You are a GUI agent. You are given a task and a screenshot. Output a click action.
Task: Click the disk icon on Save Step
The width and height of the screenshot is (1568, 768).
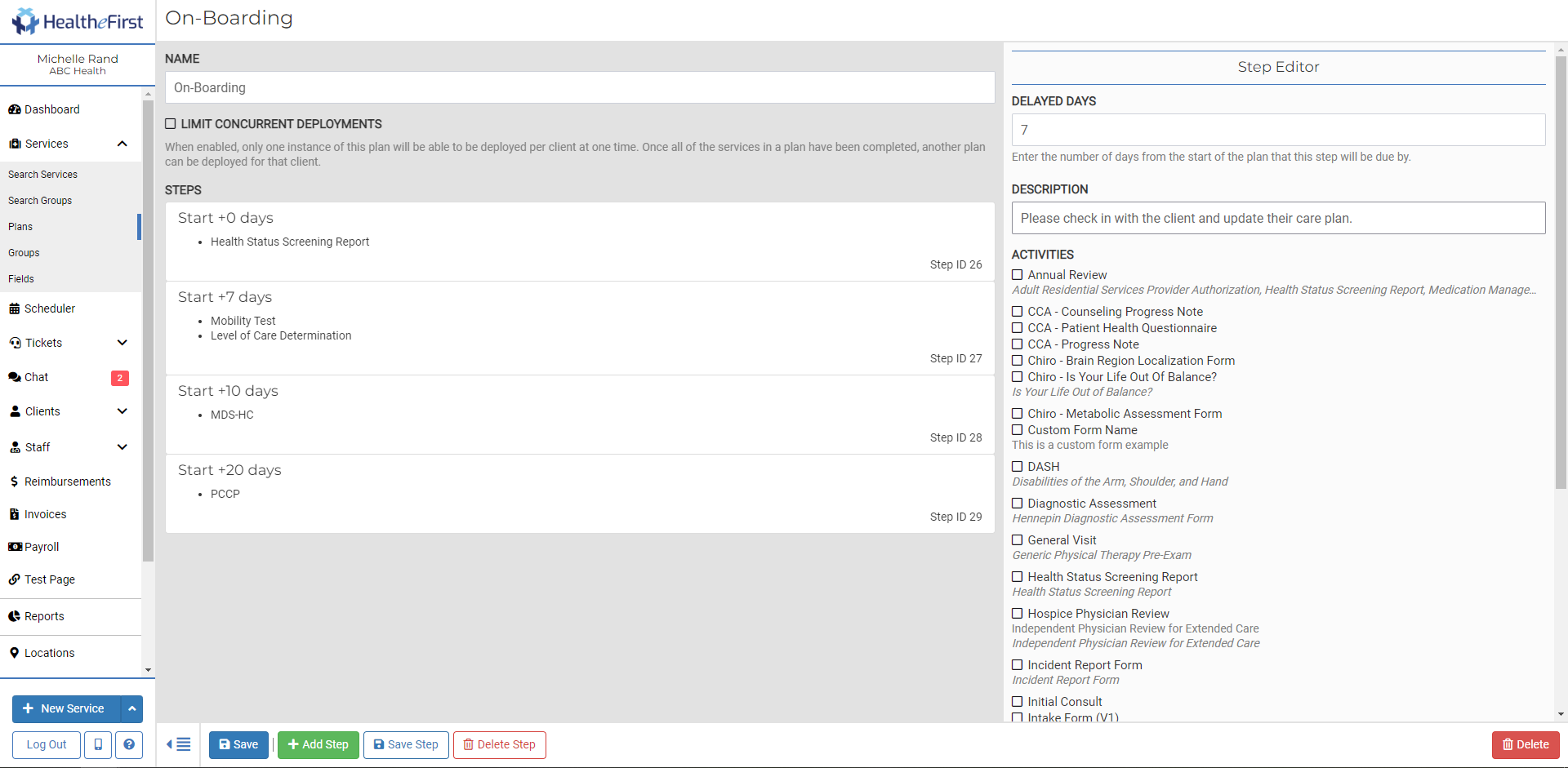tap(379, 744)
